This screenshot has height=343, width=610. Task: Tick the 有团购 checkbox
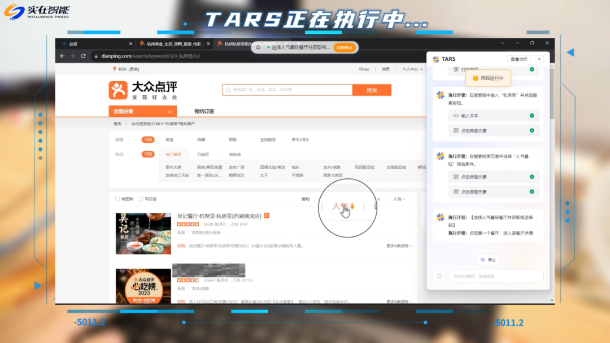117,199
